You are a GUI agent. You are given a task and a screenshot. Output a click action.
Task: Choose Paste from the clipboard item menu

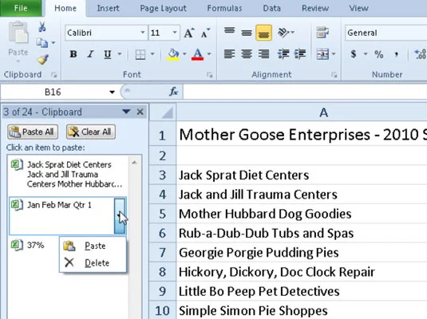(x=93, y=246)
